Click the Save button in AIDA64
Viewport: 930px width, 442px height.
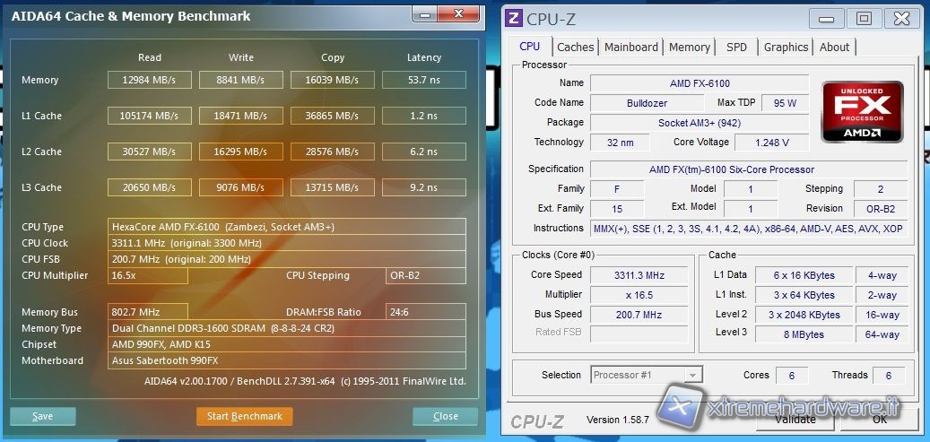pyautogui.click(x=43, y=416)
